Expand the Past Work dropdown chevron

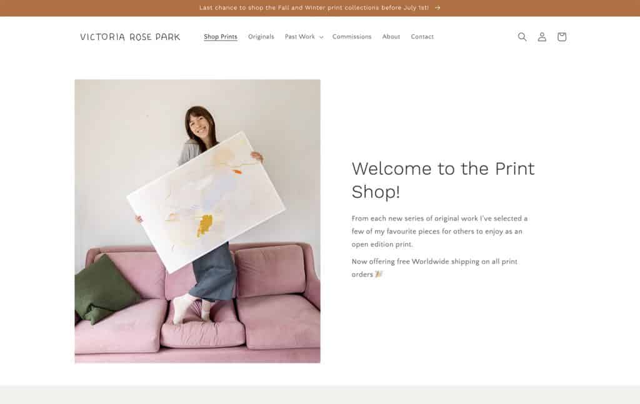[x=321, y=37]
